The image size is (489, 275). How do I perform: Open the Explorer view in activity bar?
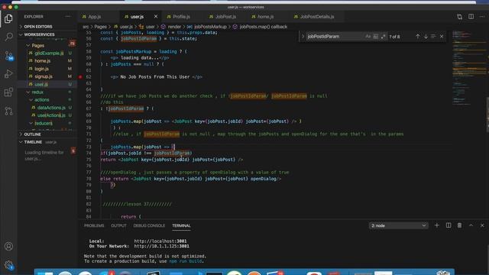tap(8, 18)
